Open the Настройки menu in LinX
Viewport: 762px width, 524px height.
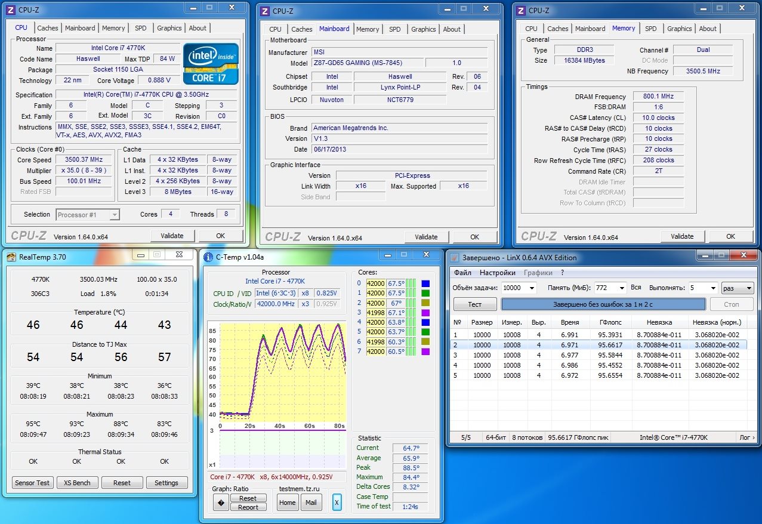click(x=497, y=273)
